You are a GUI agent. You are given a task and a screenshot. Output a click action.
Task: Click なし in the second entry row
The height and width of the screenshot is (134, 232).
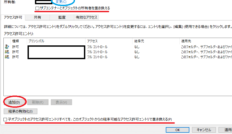[x=137, y=52]
